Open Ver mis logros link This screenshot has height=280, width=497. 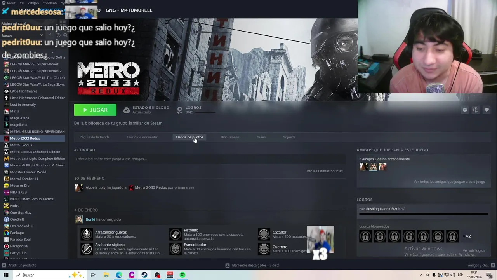pyautogui.click(x=474, y=251)
